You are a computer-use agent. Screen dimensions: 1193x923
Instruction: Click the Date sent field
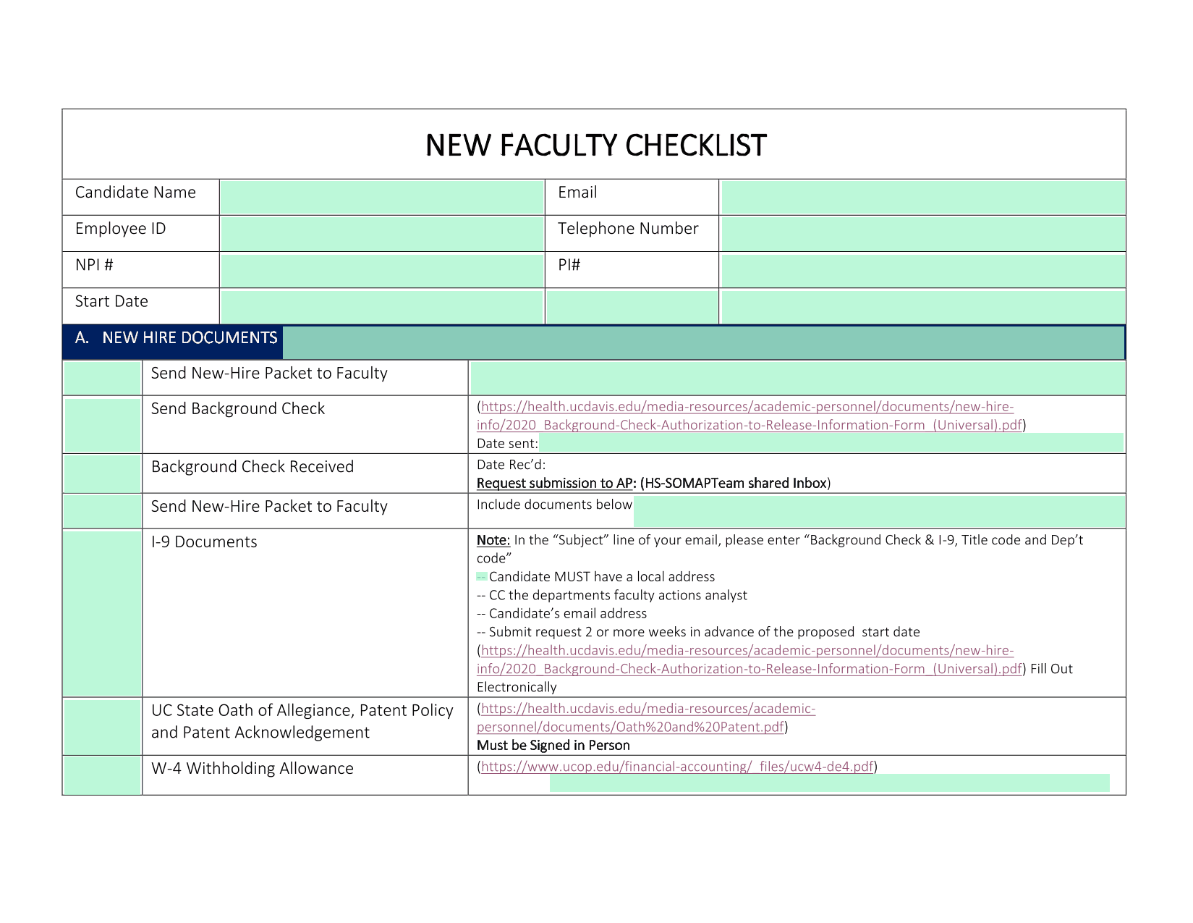point(831,443)
